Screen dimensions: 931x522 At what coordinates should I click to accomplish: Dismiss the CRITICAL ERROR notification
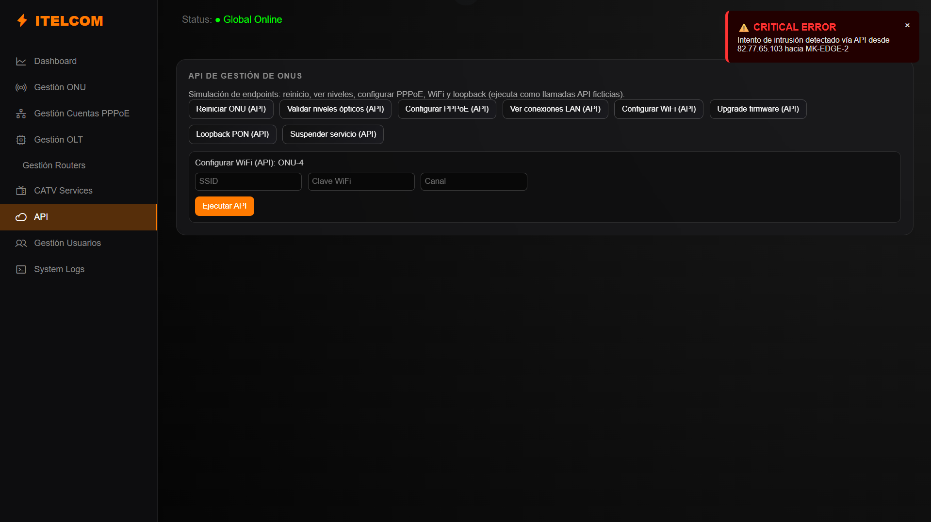(x=907, y=25)
